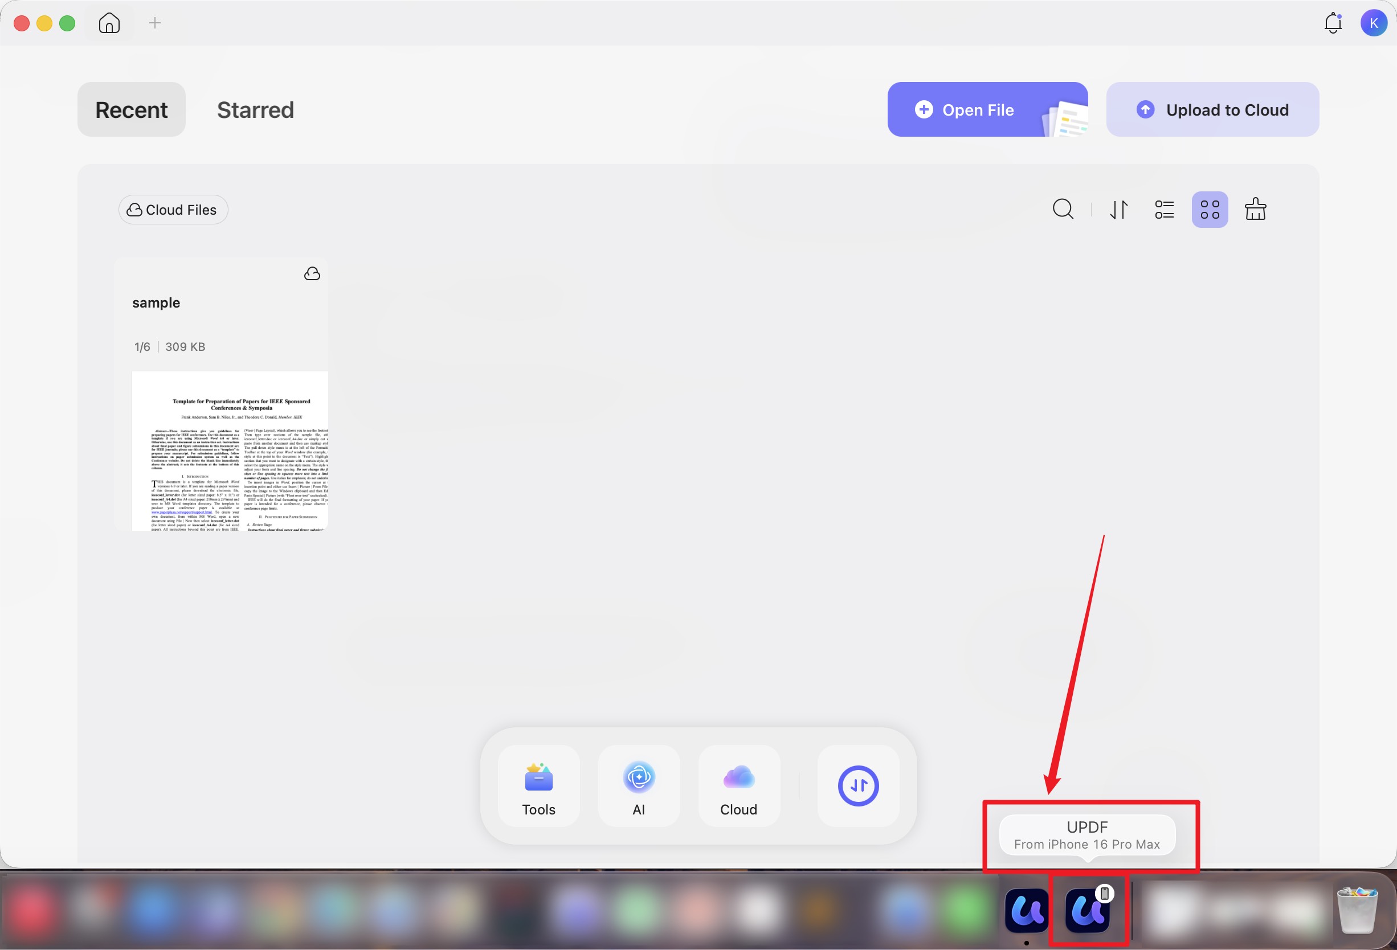Minimize the window with yellow button
The height and width of the screenshot is (950, 1397).
pos(44,23)
